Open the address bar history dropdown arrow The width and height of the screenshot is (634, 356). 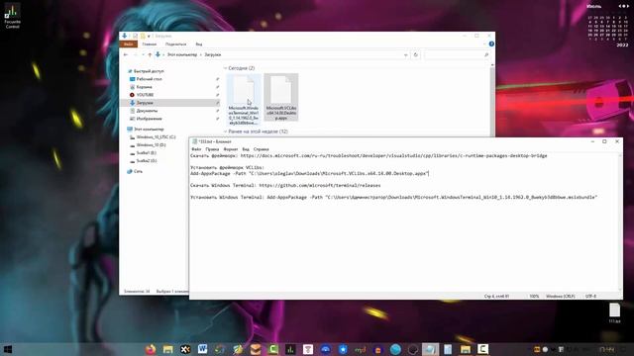point(405,54)
